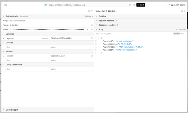Toggle the empty Headers row checkbox

click(x=4, y=60)
